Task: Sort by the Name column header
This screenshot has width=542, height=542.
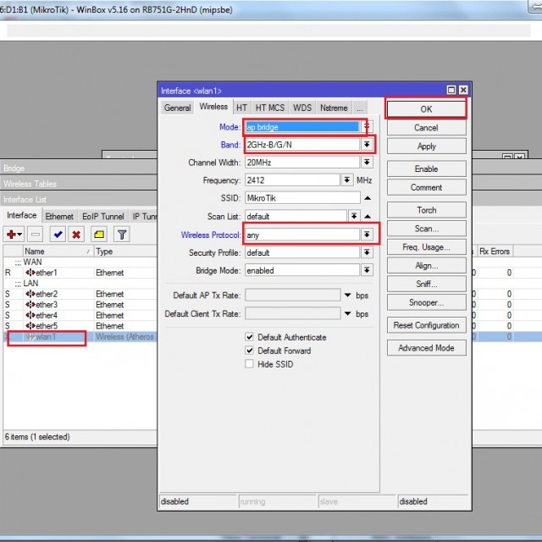Action: coord(58,252)
